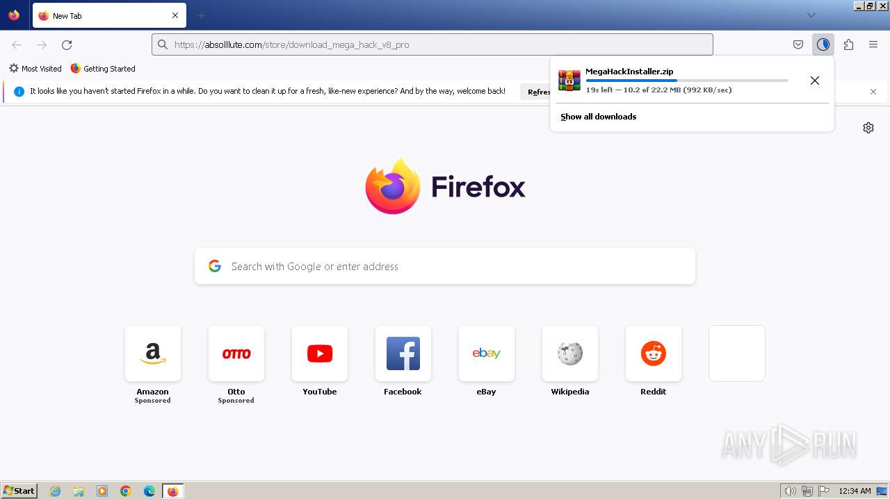Open the Firefox application menu
This screenshot has height=500, width=890.
(x=873, y=44)
